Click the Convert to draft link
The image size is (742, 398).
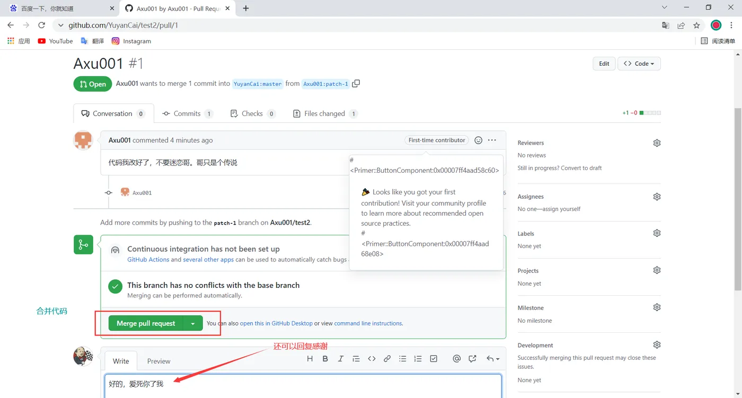(580, 168)
